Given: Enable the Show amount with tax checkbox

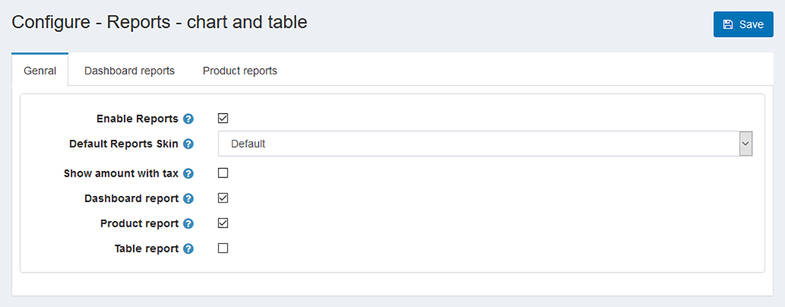Looking at the screenshot, I should click(x=223, y=173).
